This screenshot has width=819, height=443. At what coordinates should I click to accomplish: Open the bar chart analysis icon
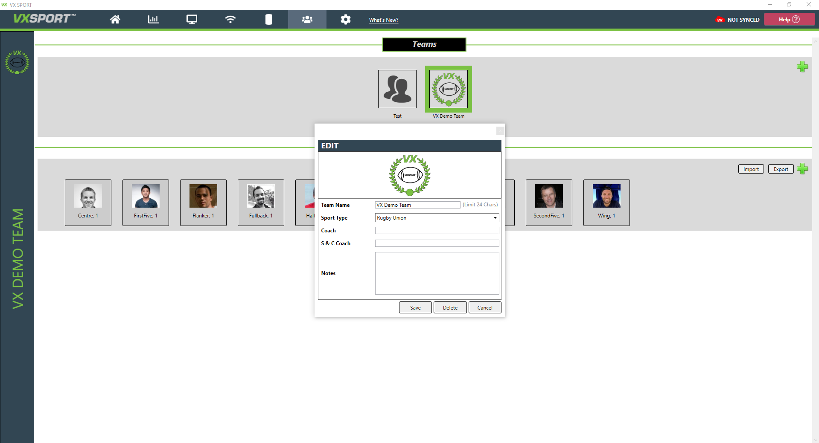pyautogui.click(x=153, y=19)
